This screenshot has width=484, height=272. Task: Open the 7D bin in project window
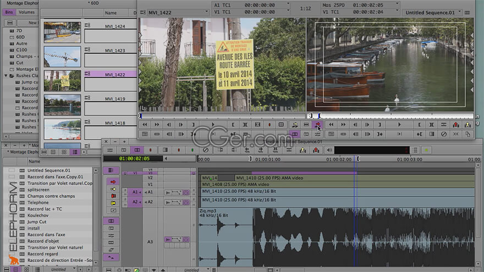click(19, 31)
